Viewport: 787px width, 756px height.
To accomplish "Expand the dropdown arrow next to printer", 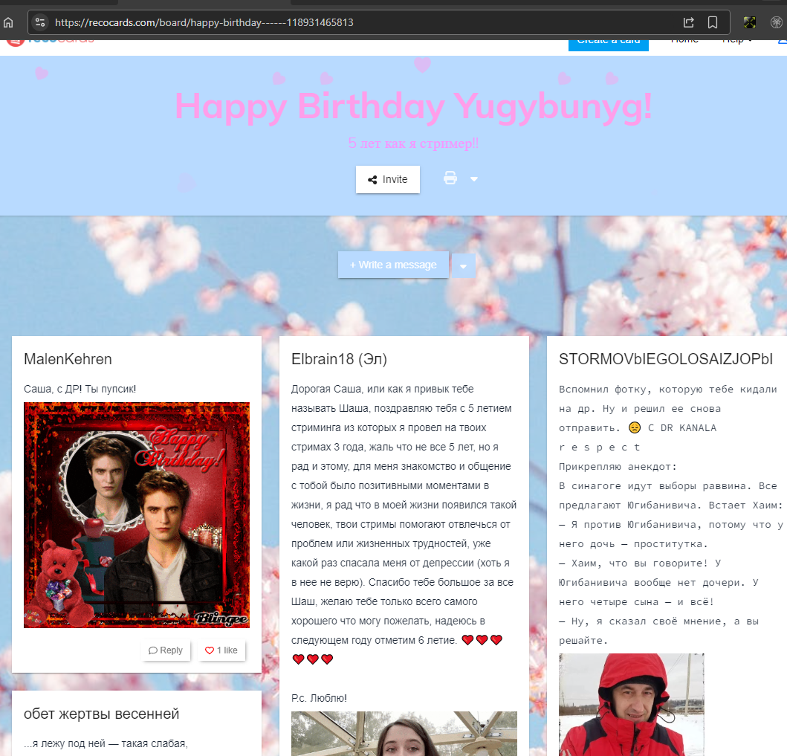I will click(474, 178).
